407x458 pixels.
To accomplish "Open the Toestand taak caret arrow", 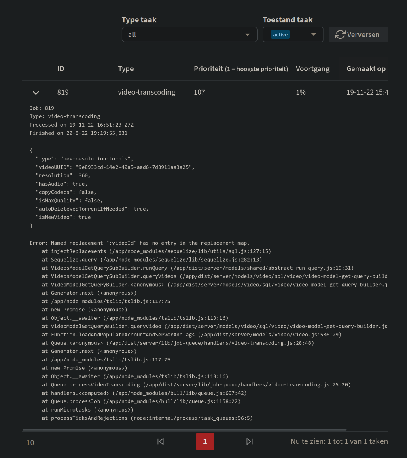I will (x=314, y=35).
